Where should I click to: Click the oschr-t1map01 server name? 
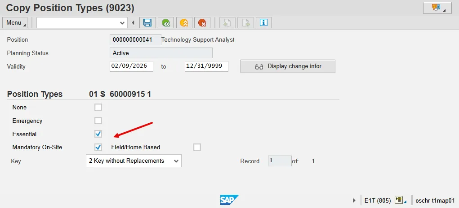click(x=435, y=201)
